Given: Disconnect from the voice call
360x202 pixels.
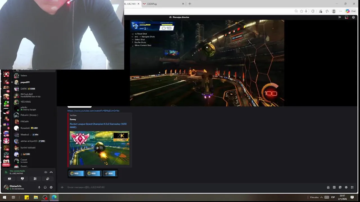Looking at the screenshot, I should 51,172.
